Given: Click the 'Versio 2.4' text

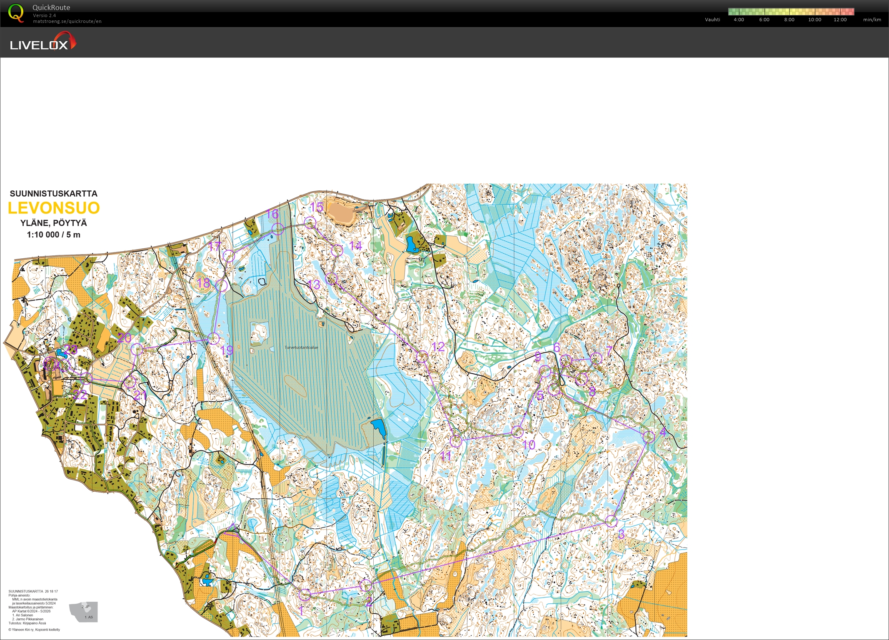Looking at the screenshot, I should (x=44, y=15).
